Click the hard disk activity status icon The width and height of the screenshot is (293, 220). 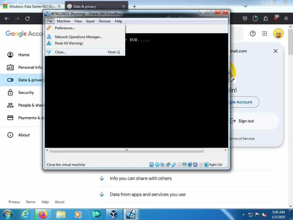[152, 165]
